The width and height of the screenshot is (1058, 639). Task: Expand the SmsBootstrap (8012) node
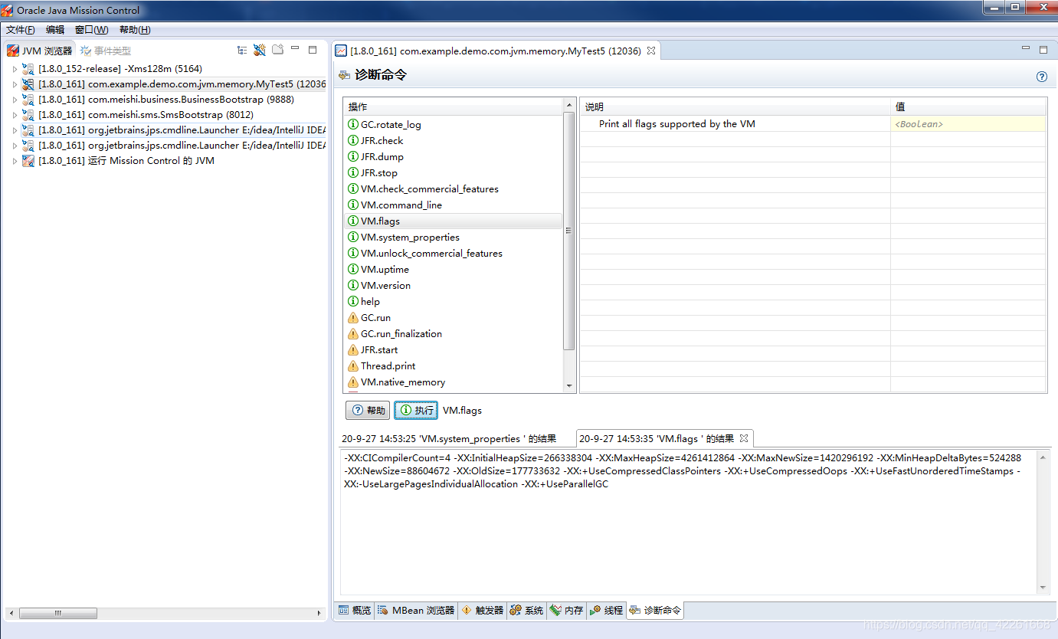pos(14,115)
